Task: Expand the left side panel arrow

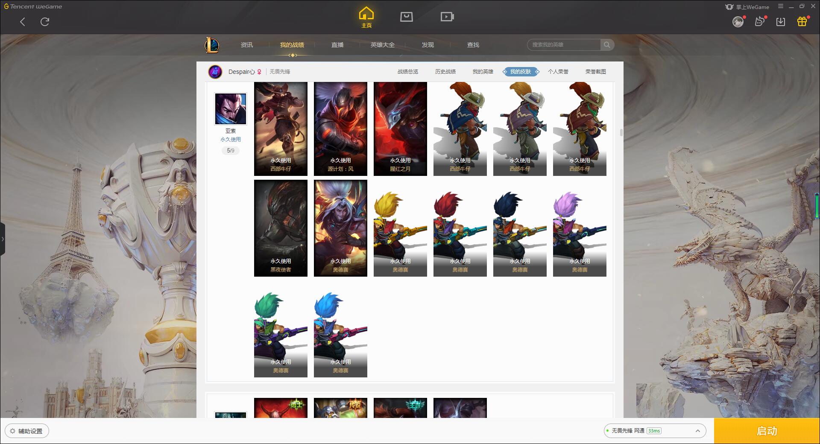Action: (x=3, y=239)
